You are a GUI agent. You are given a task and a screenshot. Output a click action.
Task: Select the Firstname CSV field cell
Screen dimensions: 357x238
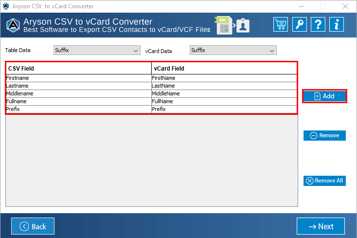coord(78,78)
